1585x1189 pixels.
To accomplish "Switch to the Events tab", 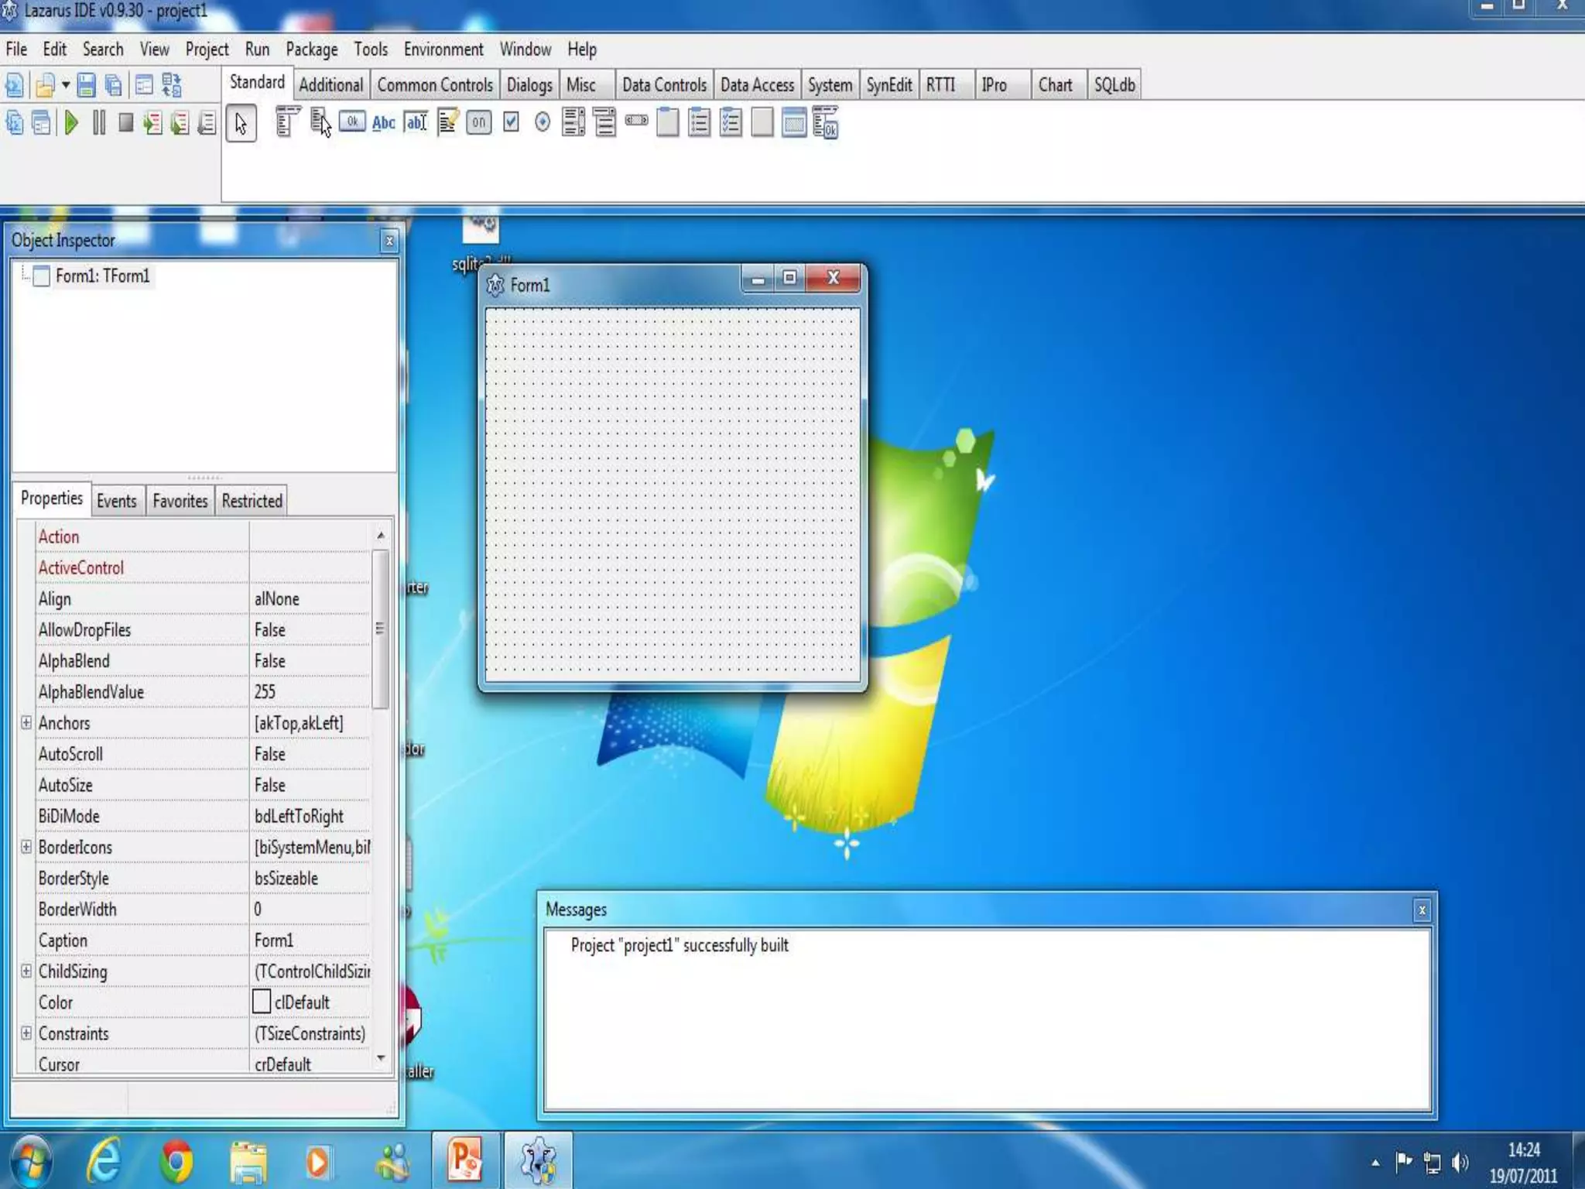I will coord(116,501).
